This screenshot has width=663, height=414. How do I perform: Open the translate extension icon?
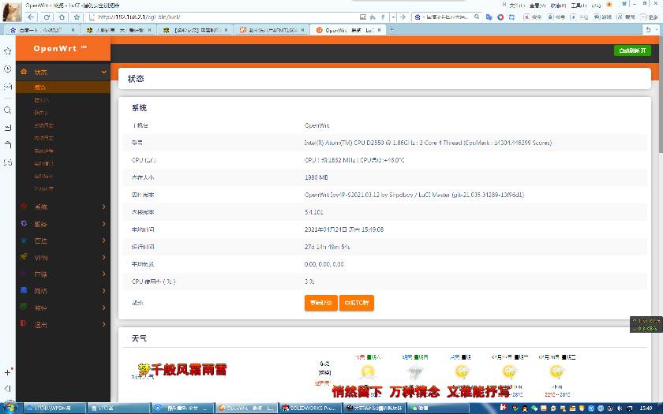[489, 17]
